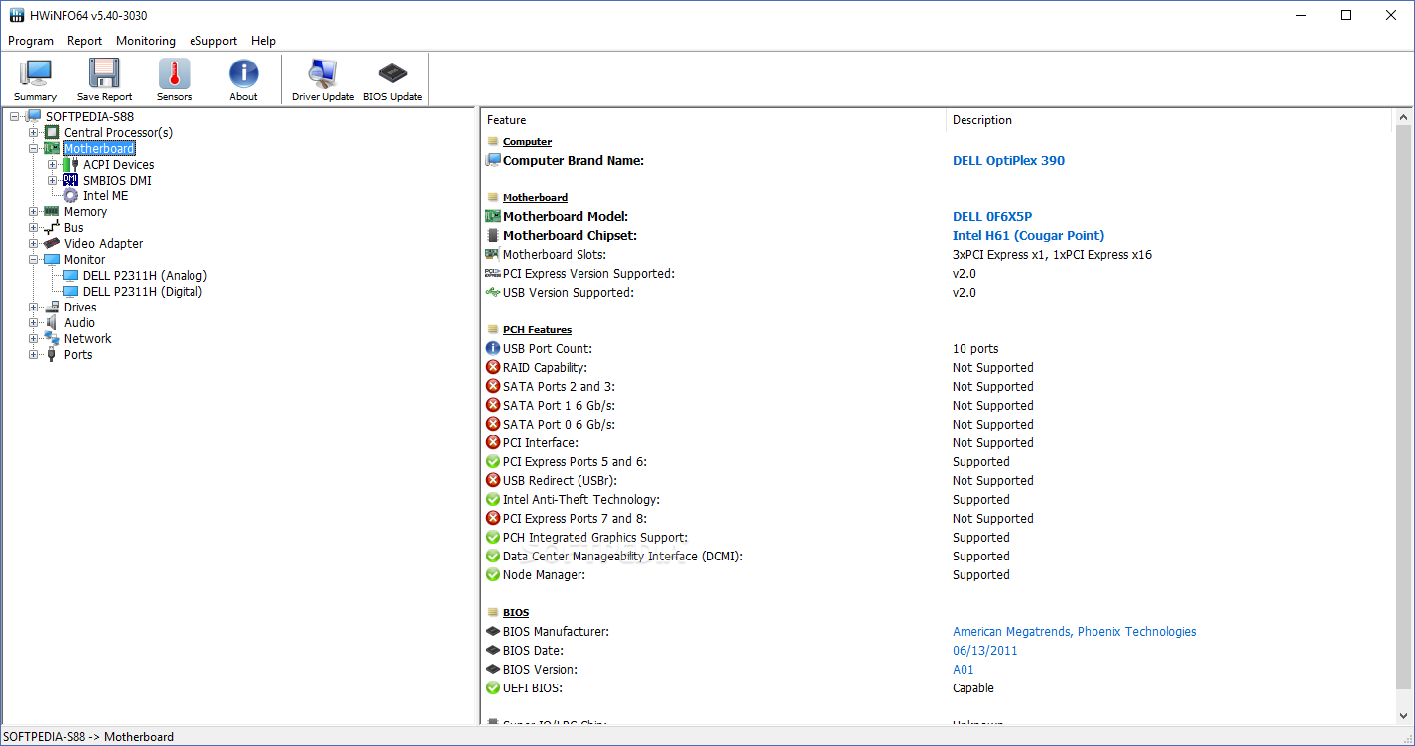This screenshot has height=746, width=1415.
Task: Collapse the SOFTPEDIA-S88 root node
Action: coord(14,117)
